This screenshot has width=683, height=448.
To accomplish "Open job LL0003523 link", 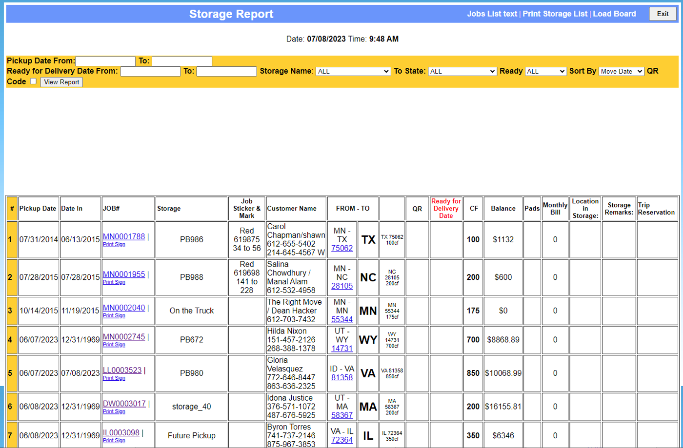I will tap(122, 370).
